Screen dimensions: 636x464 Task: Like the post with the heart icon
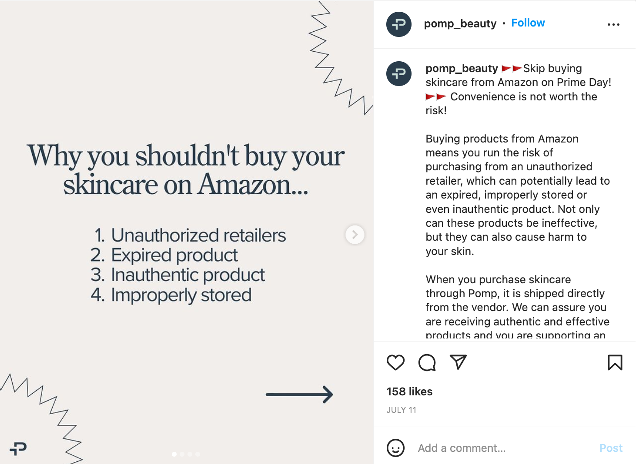395,362
